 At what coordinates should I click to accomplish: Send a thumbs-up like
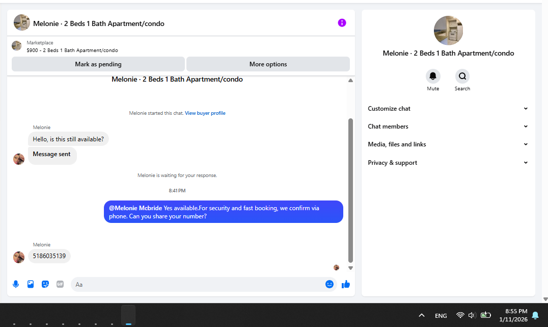pos(346,284)
